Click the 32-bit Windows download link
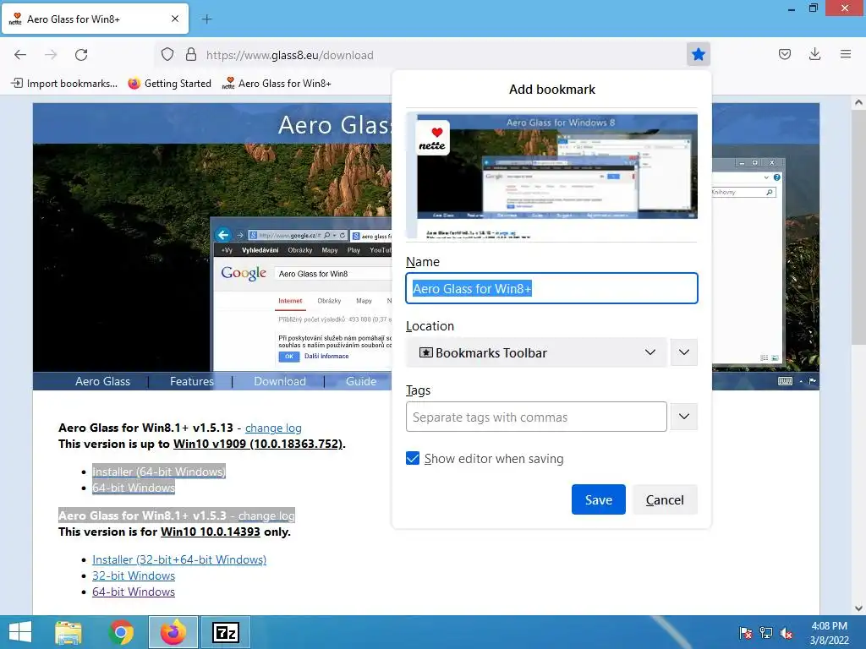This screenshot has width=866, height=649. click(134, 575)
